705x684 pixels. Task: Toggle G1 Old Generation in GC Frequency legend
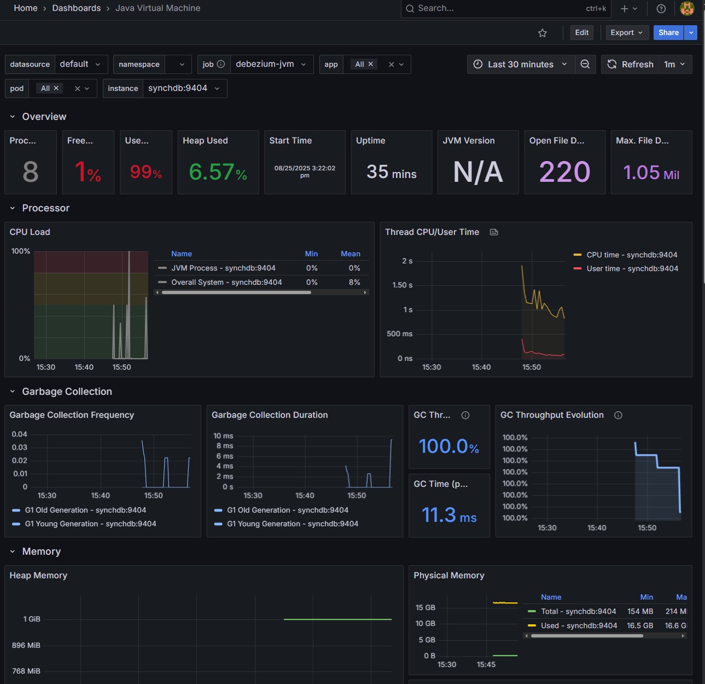85,510
